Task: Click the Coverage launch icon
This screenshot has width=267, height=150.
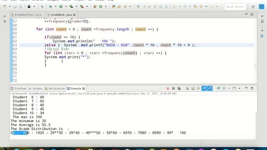Action: click(x=71, y=7)
